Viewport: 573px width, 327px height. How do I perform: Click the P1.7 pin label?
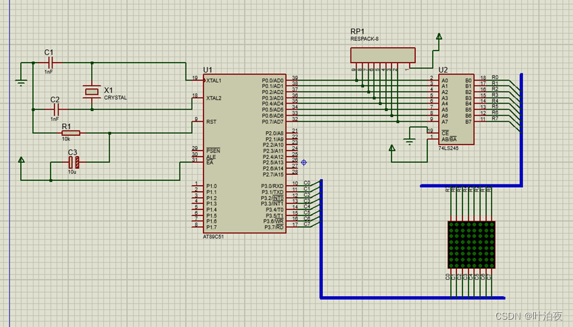pyautogui.click(x=211, y=227)
